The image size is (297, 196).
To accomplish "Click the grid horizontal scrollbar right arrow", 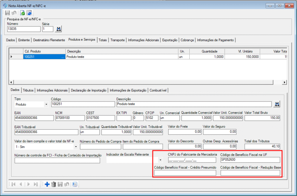I will [285, 82].
